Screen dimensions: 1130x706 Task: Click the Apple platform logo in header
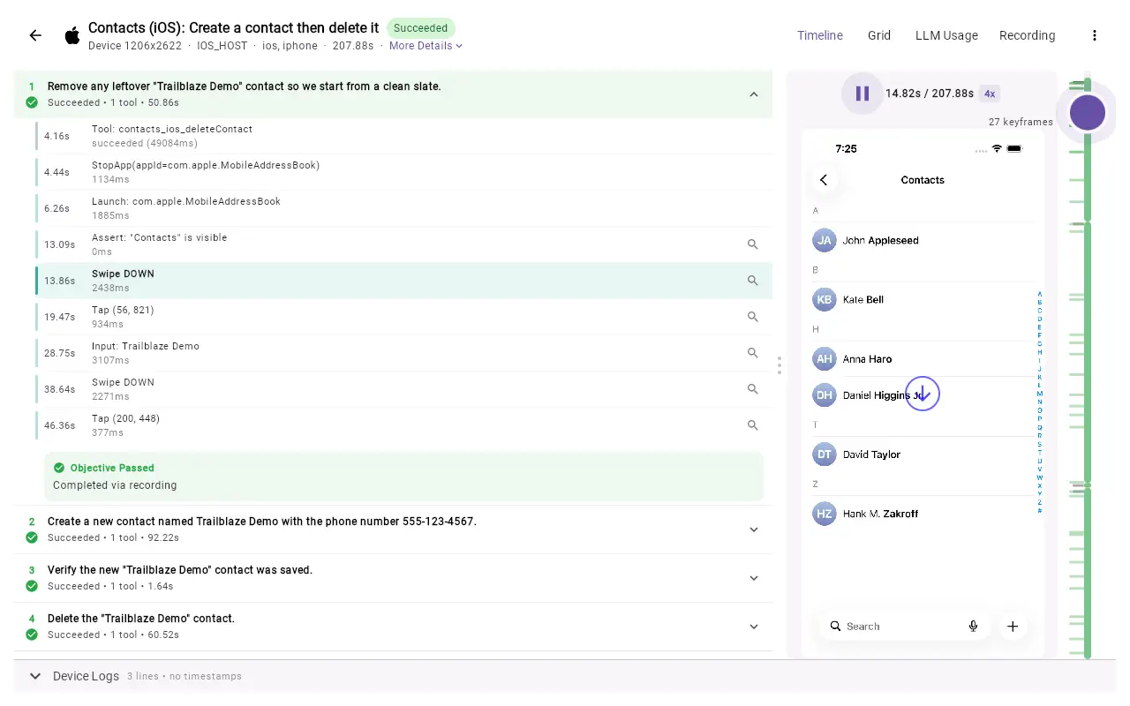[x=72, y=35]
